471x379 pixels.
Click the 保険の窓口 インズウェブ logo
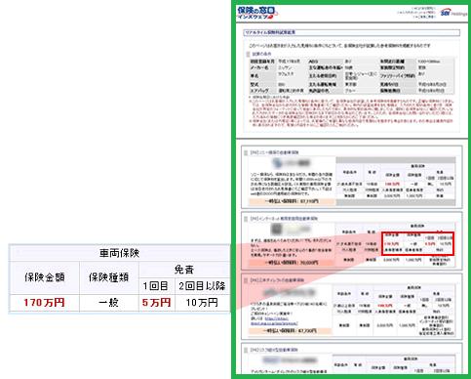257,13
